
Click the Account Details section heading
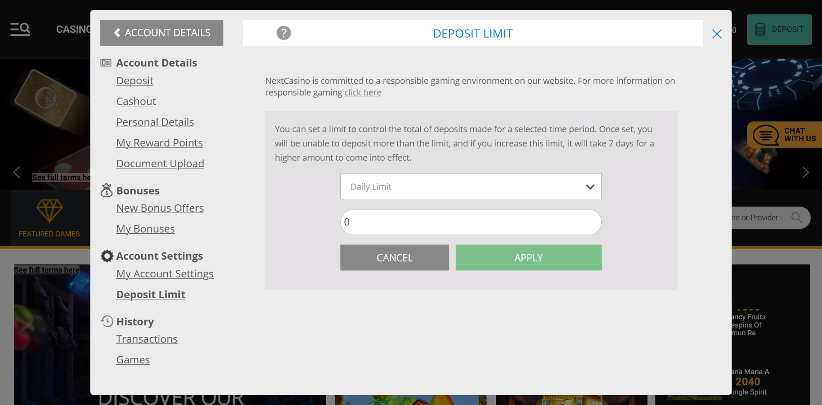coord(156,63)
